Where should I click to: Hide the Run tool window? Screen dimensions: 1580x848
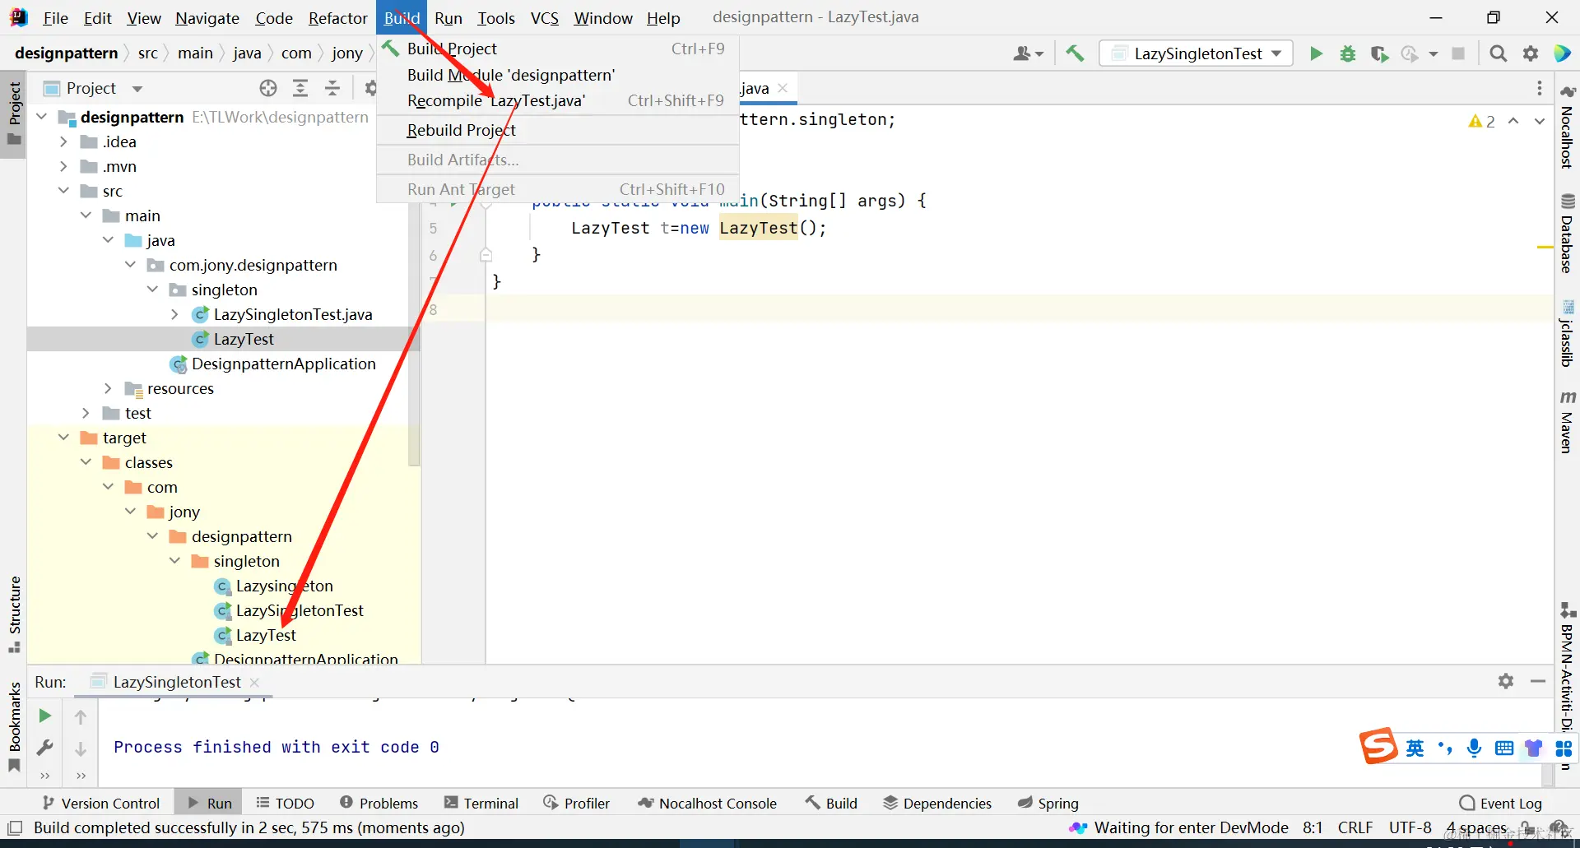click(x=1538, y=681)
